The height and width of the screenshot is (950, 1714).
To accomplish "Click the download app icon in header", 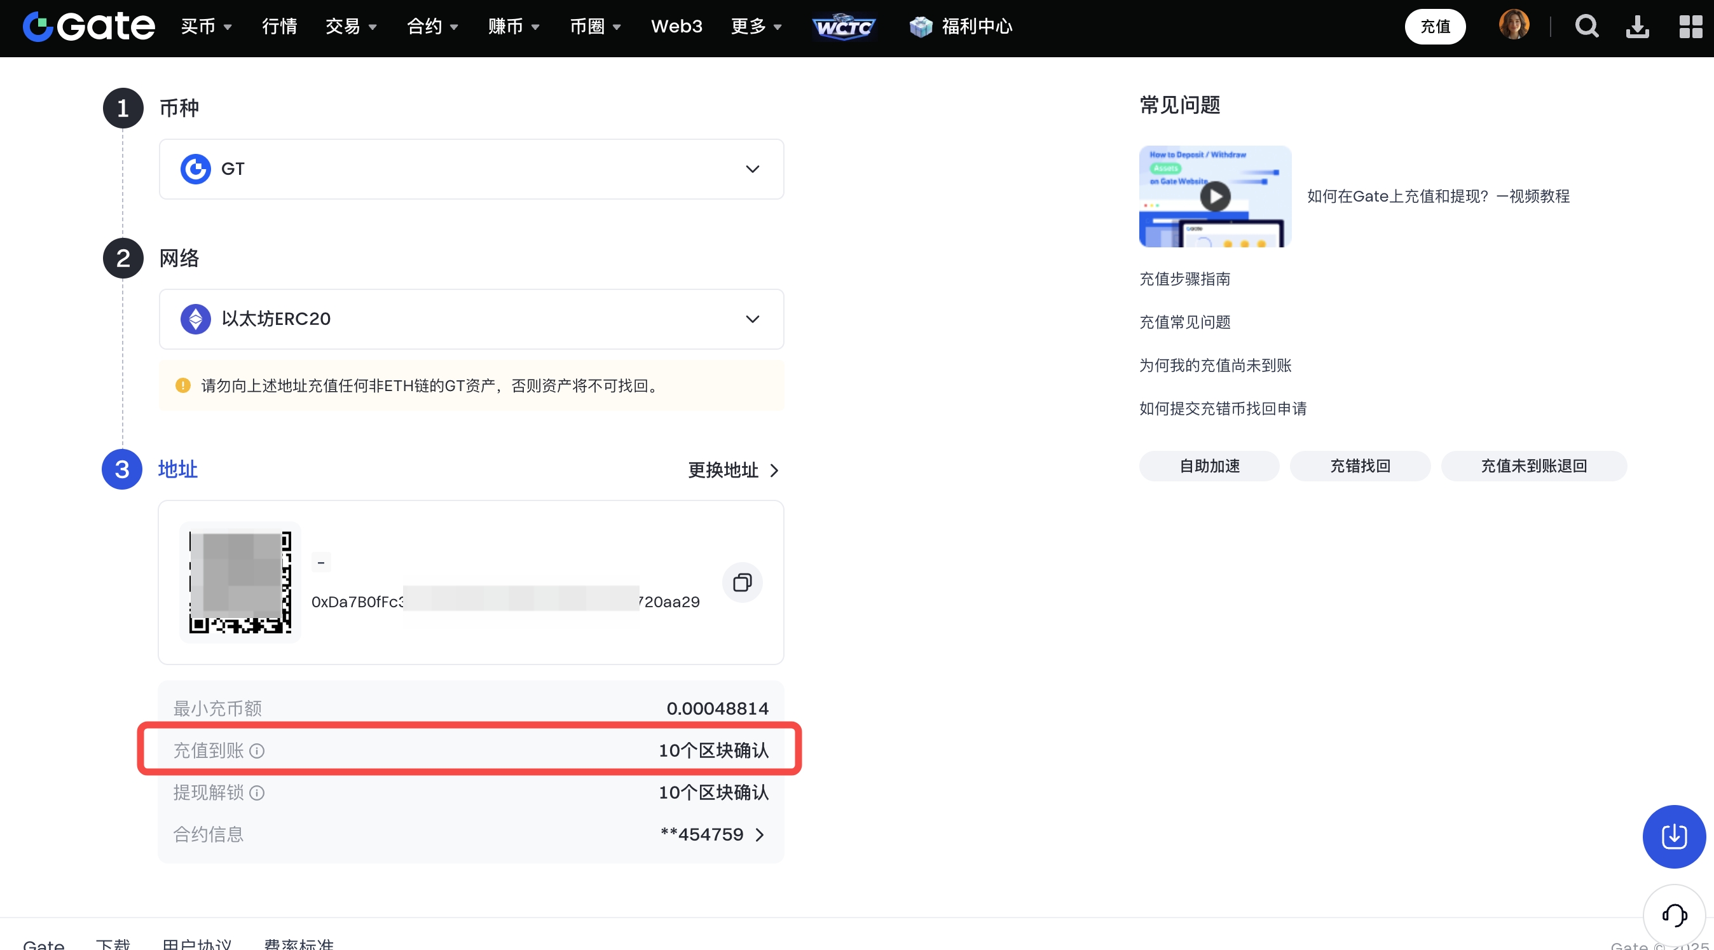I will 1637,27.
